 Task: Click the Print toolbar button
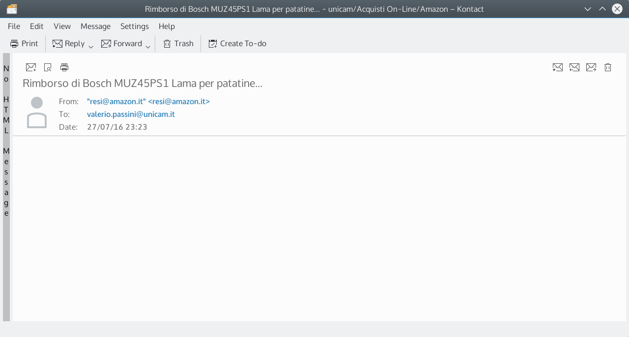[24, 43]
